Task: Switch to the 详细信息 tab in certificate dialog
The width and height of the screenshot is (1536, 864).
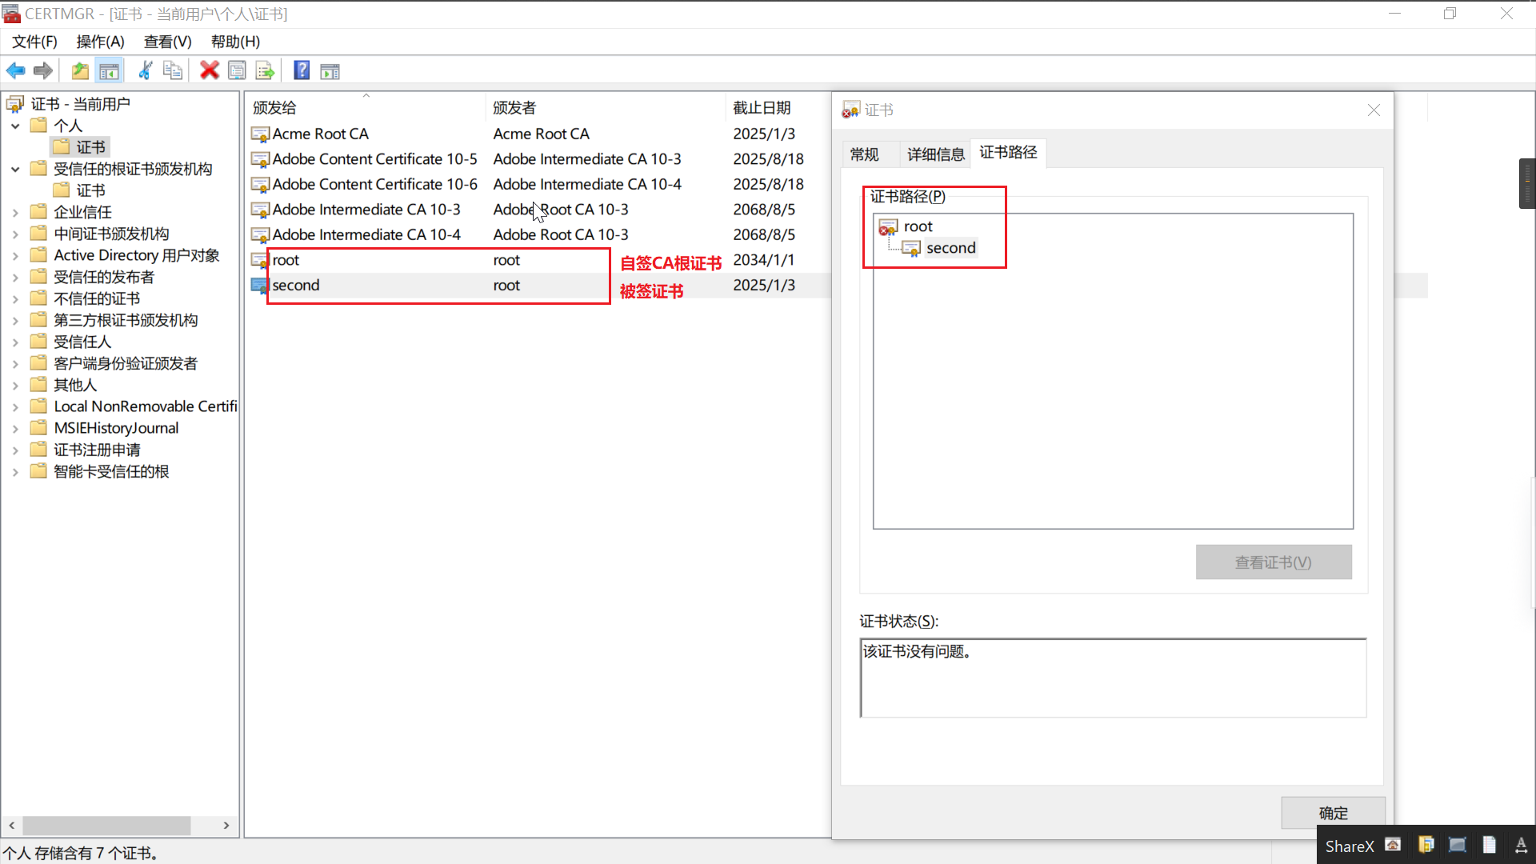Action: pyautogui.click(x=936, y=152)
